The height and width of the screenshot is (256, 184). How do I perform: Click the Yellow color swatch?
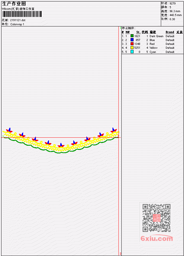(132, 48)
